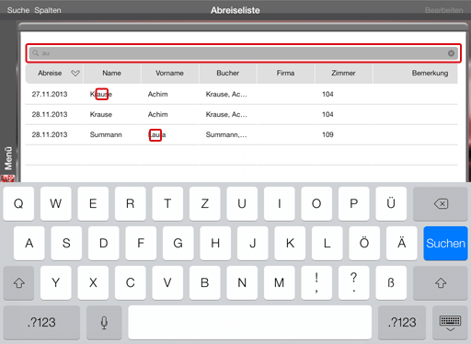Tap the X key
471x344 pixels.
[x=93, y=282]
